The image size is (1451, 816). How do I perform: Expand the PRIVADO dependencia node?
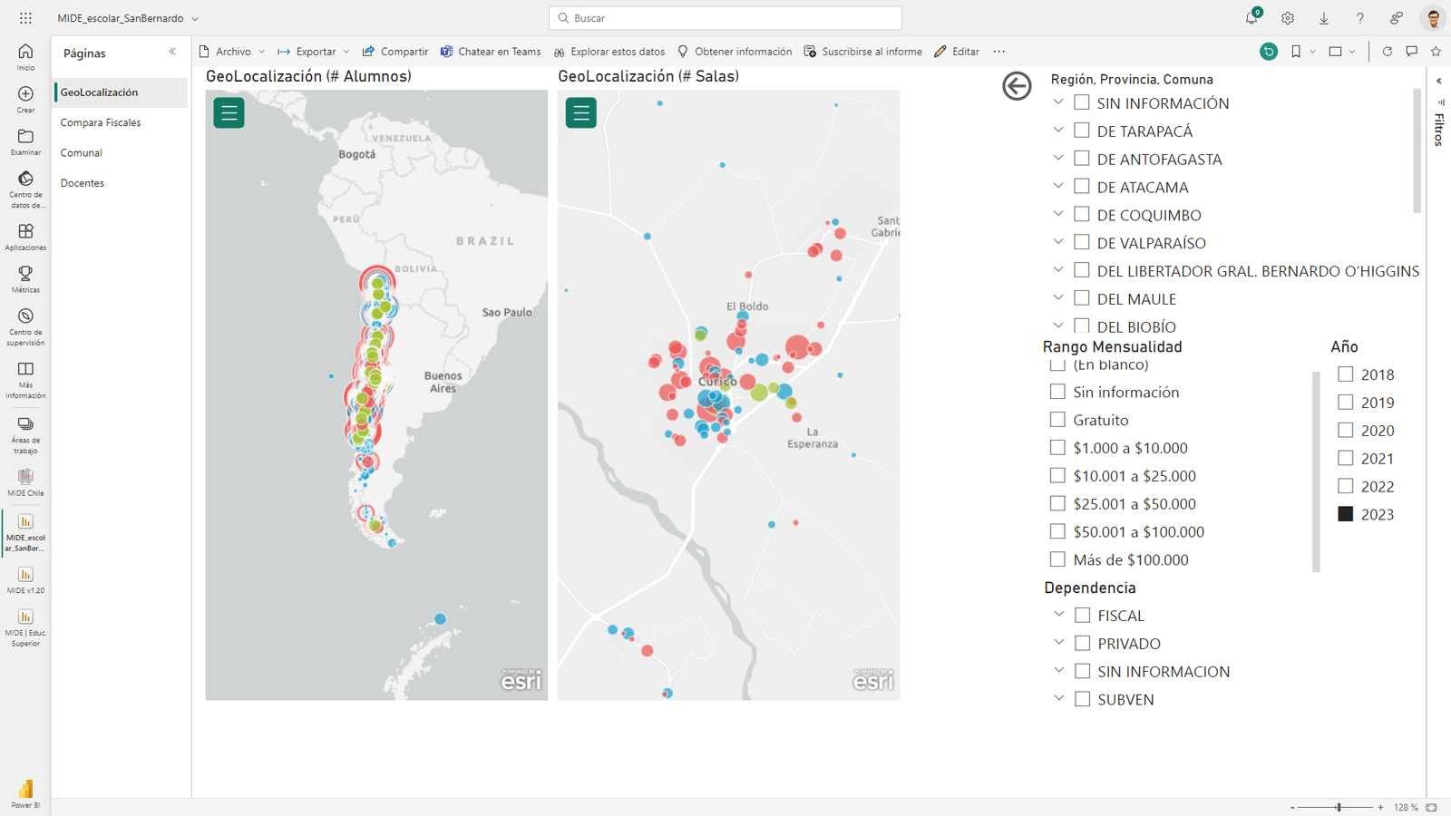coord(1058,643)
